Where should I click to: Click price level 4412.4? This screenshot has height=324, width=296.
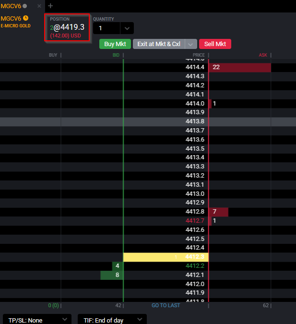pos(195,248)
